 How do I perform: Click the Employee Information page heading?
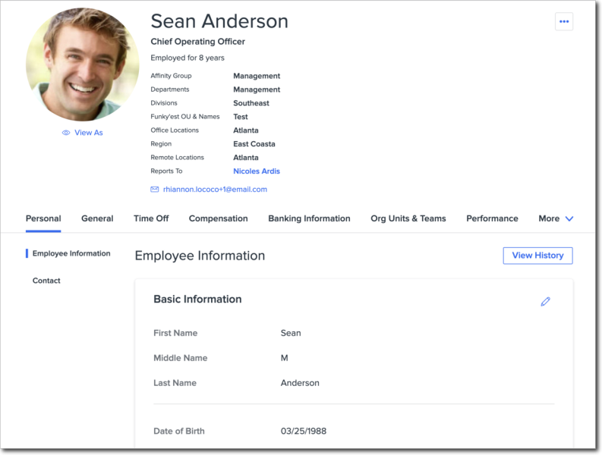(x=200, y=256)
